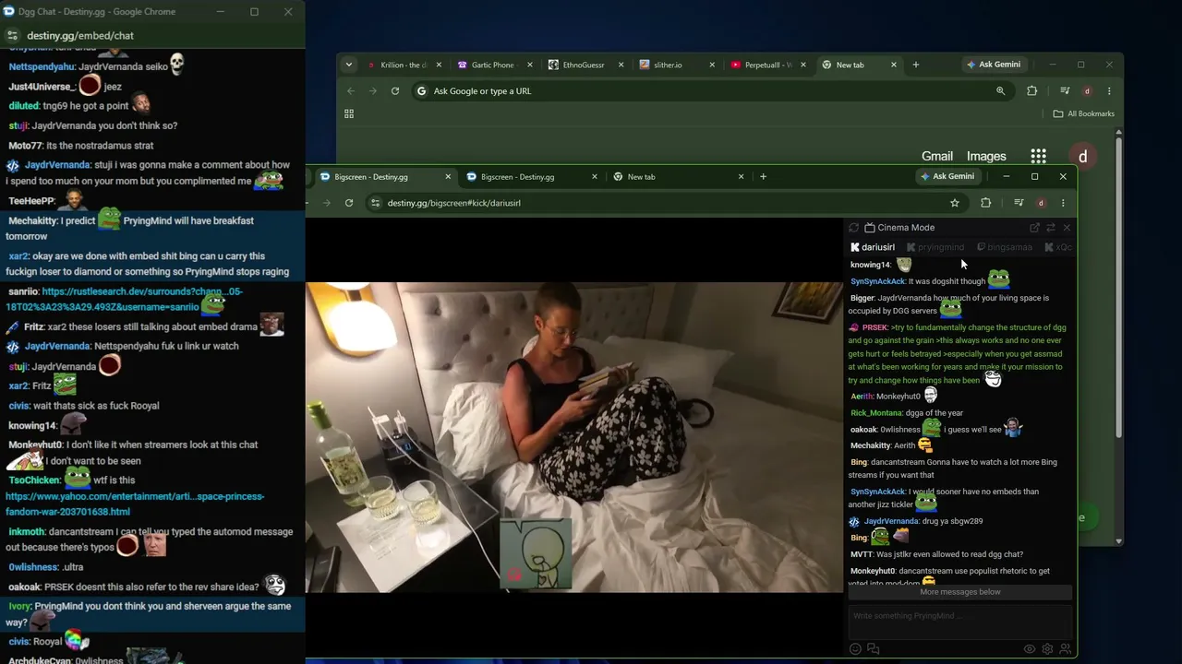
Task: Open Gmail link on New tab page
Action: pos(936,156)
